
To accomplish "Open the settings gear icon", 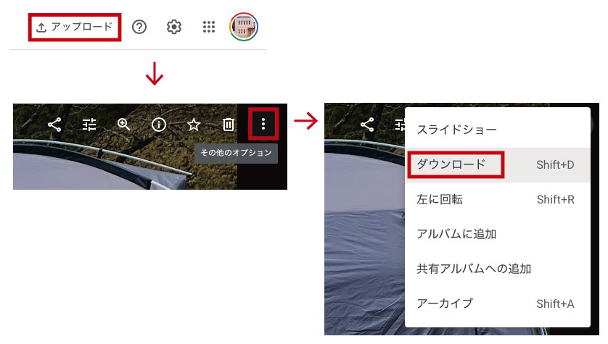I will [x=173, y=27].
